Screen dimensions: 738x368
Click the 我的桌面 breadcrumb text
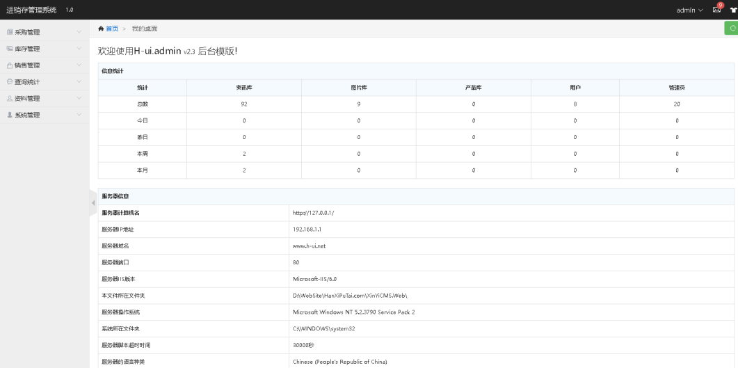pyautogui.click(x=145, y=29)
